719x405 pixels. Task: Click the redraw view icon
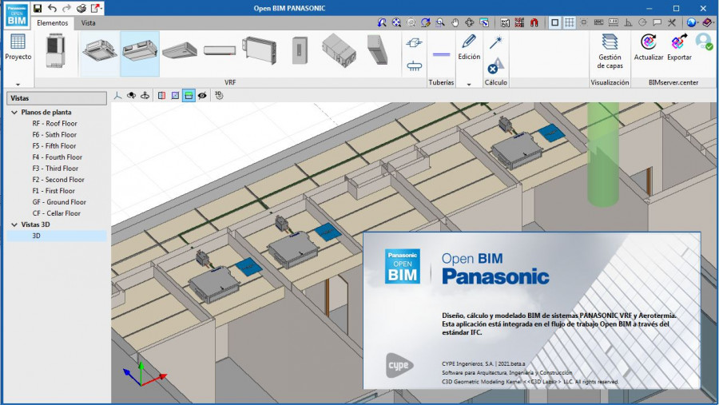coord(426,22)
